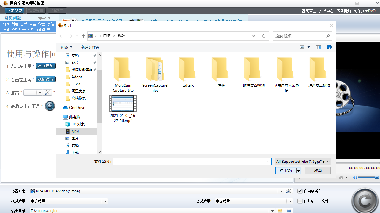Screen dimensions: 380x213
Task: Mute the player volume speaker icon
Action: point(354,177)
